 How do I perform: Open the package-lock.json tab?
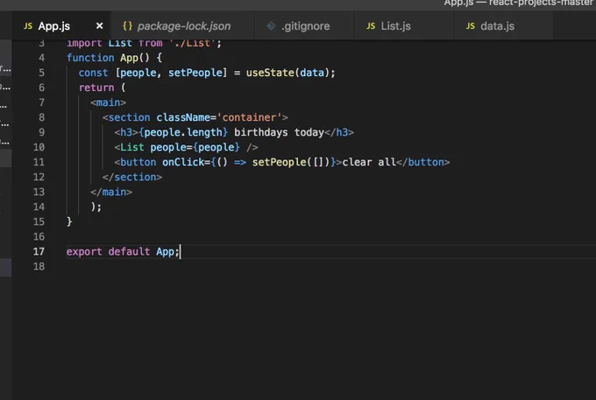click(183, 25)
